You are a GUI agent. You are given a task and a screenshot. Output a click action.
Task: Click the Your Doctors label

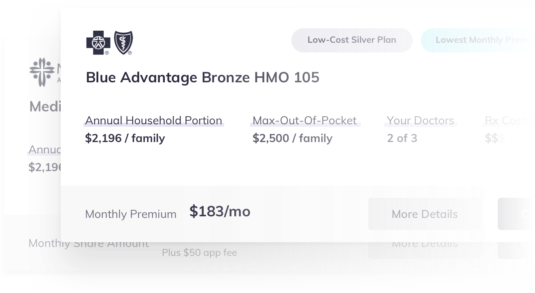(x=420, y=120)
